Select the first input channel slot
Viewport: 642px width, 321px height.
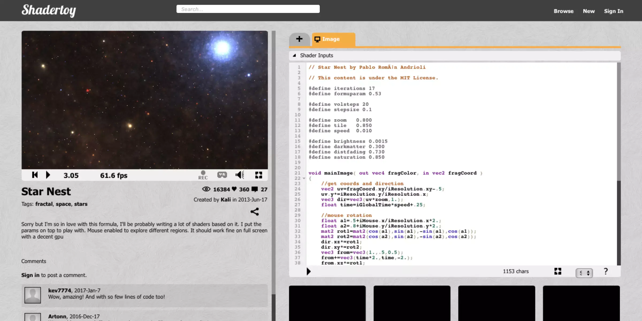[x=327, y=303]
